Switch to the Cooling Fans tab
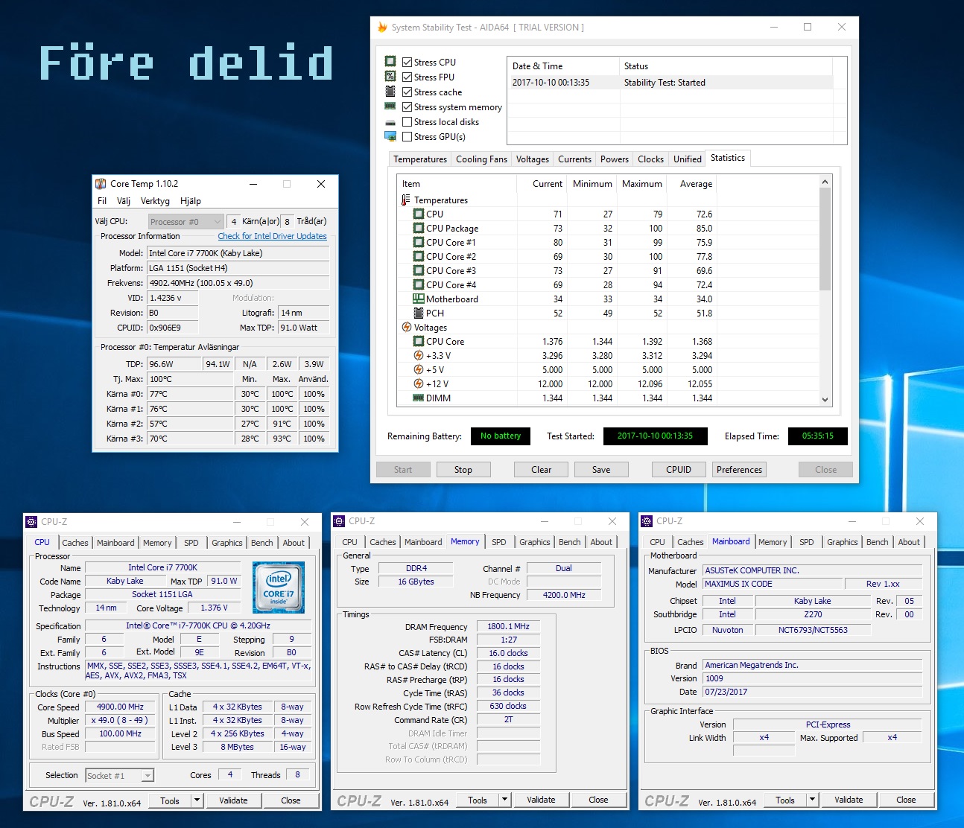Image resolution: width=964 pixels, height=828 pixels. click(x=481, y=159)
